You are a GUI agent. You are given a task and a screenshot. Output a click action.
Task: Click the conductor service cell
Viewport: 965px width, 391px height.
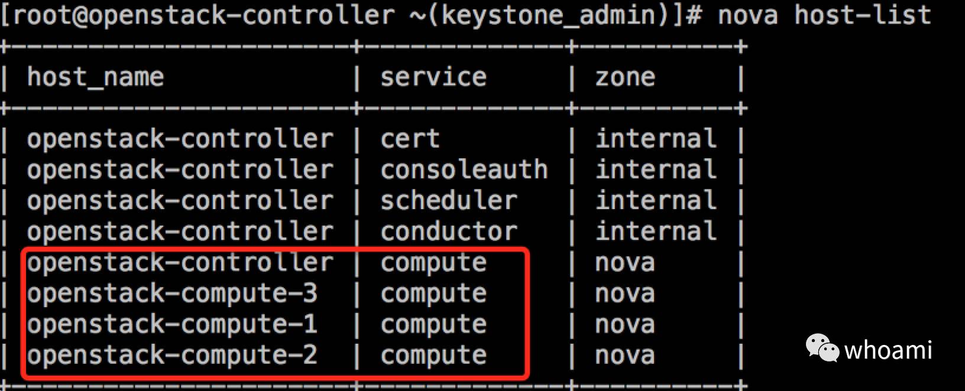point(449,232)
